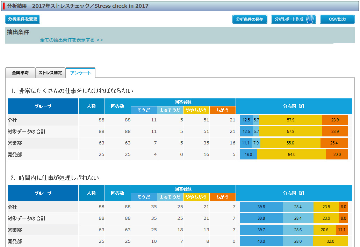Click 全社 row label in question 2 table

click(x=12, y=207)
